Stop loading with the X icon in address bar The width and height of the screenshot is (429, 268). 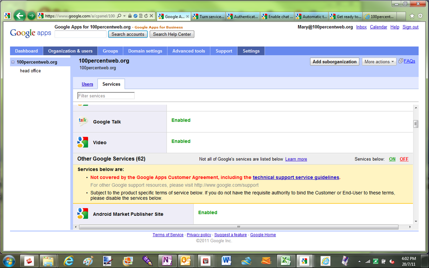click(151, 16)
